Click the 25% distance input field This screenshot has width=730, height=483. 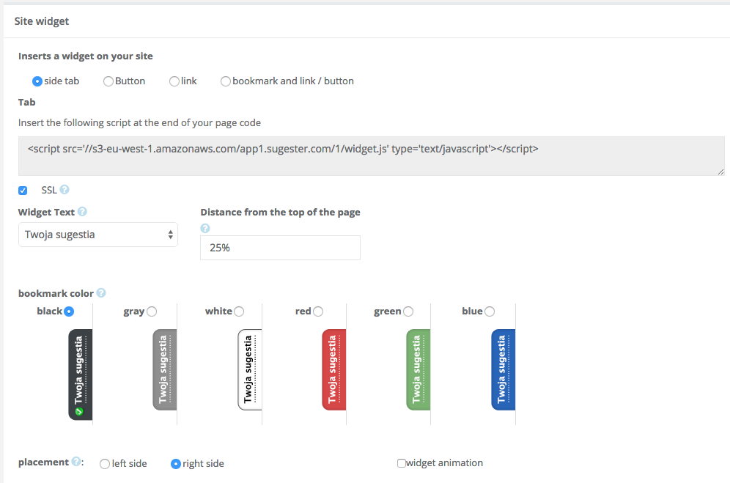point(280,248)
